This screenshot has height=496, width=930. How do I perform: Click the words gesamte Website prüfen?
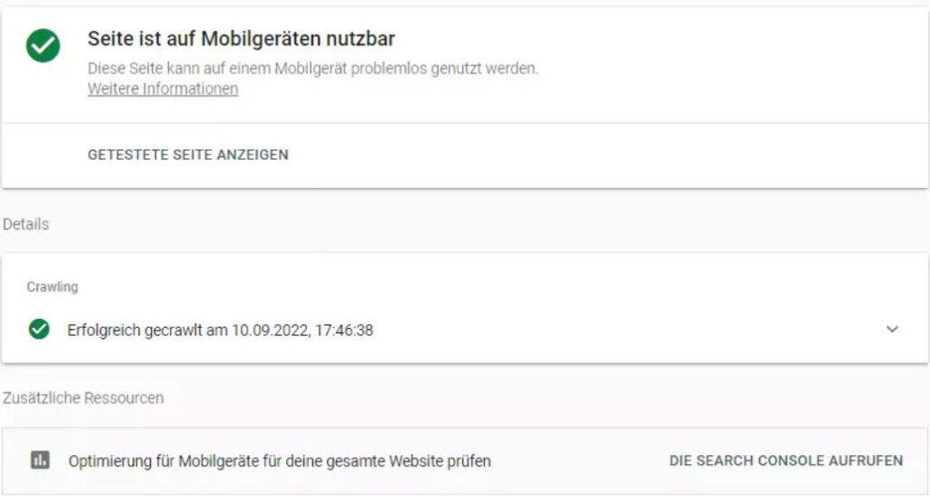point(427,461)
